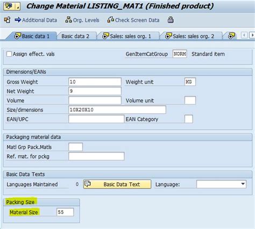Click the Size/dimensions field

click(117, 109)
